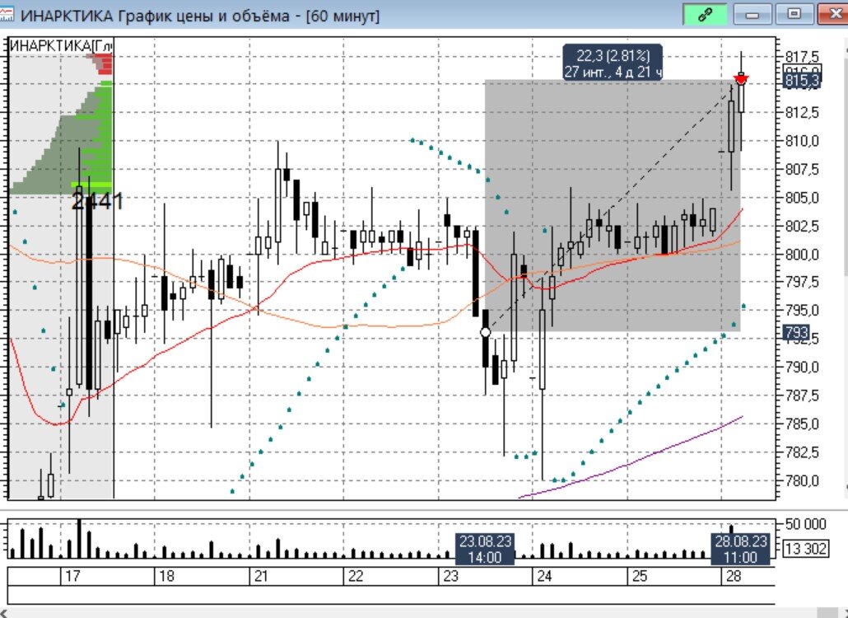This screenshot has height=618, width=848.
Task: Click the 2441 volume profile number
Action: click(x=97, y=201)
